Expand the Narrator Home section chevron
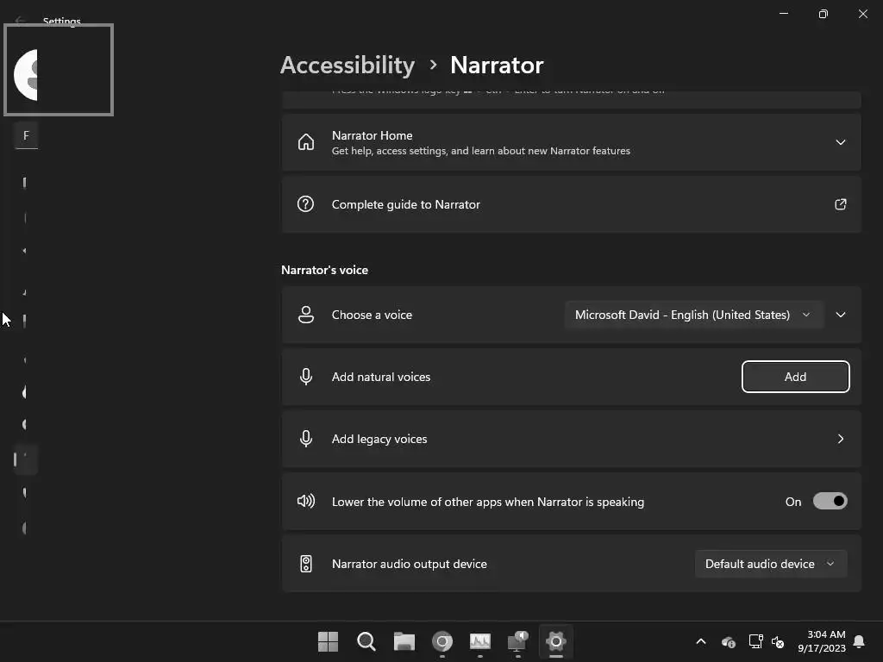The width and height of the screenshot is (883, 662). [x=840, y=142]
